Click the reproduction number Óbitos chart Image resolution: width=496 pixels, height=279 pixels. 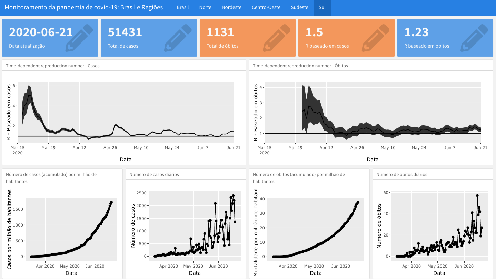click(x=373, y=114)
